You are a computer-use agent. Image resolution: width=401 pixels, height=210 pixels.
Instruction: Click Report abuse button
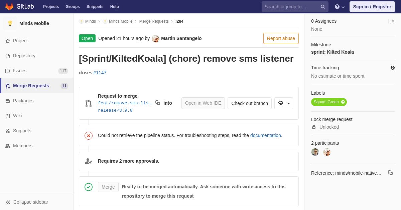click(x=281, y=38)
